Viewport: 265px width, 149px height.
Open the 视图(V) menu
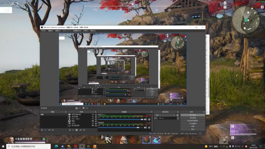click(58, 31)
